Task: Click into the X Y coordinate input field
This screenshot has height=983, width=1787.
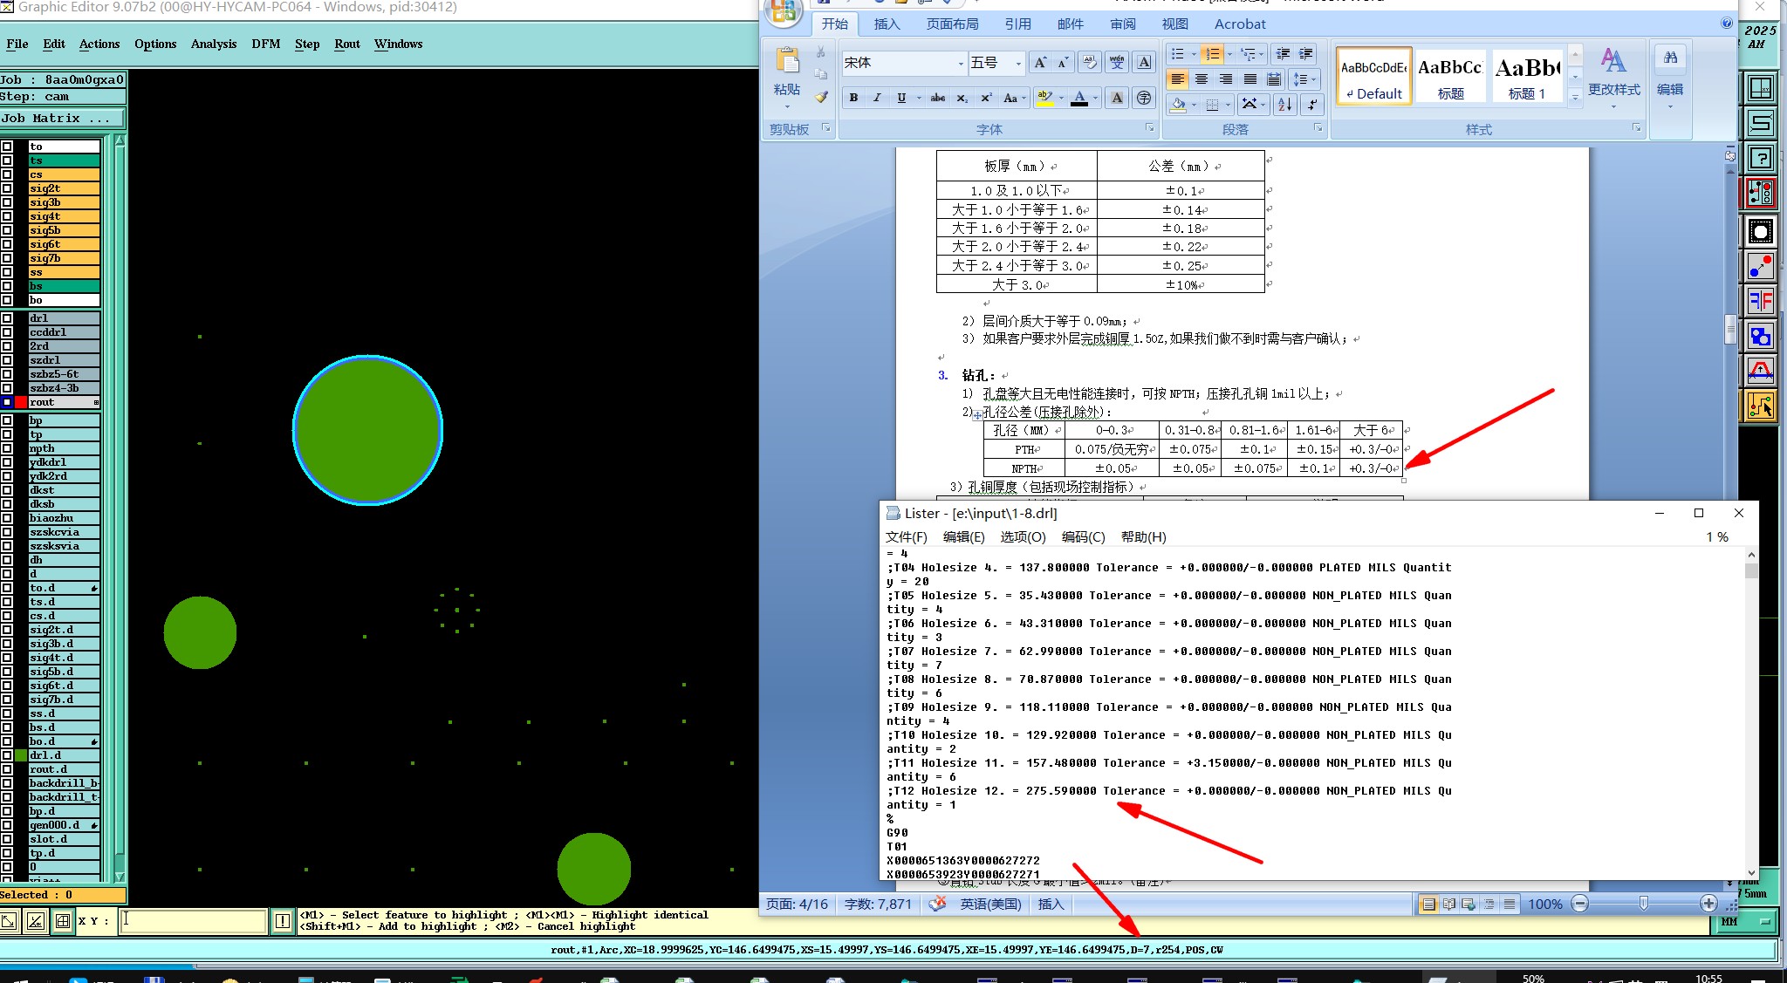Action: (194, 920)
